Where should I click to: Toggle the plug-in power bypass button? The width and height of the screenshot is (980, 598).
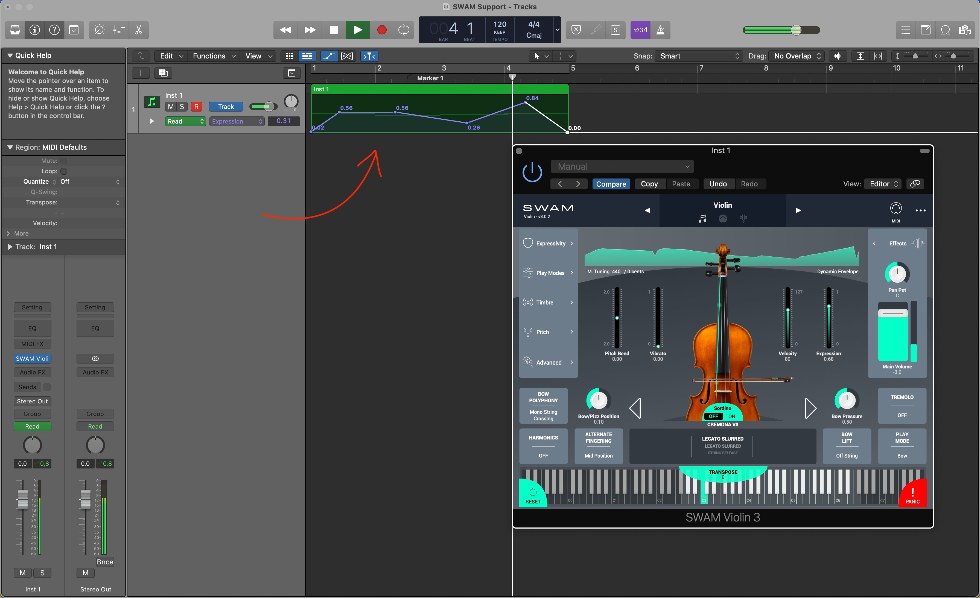coord(532,172)
